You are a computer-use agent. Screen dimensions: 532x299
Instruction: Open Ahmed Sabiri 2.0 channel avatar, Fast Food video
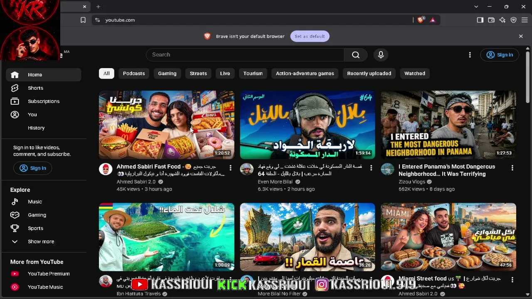[106, 169]
